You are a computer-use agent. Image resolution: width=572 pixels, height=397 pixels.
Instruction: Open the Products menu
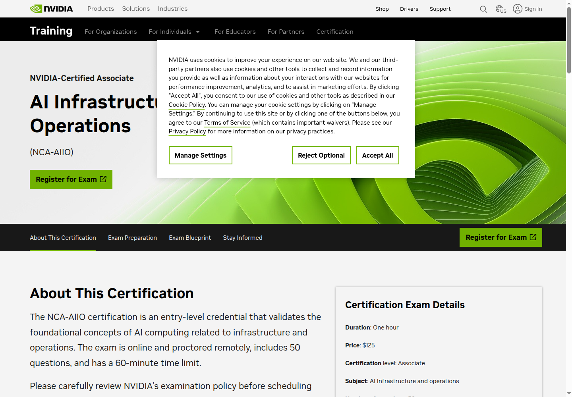(100, 9)
